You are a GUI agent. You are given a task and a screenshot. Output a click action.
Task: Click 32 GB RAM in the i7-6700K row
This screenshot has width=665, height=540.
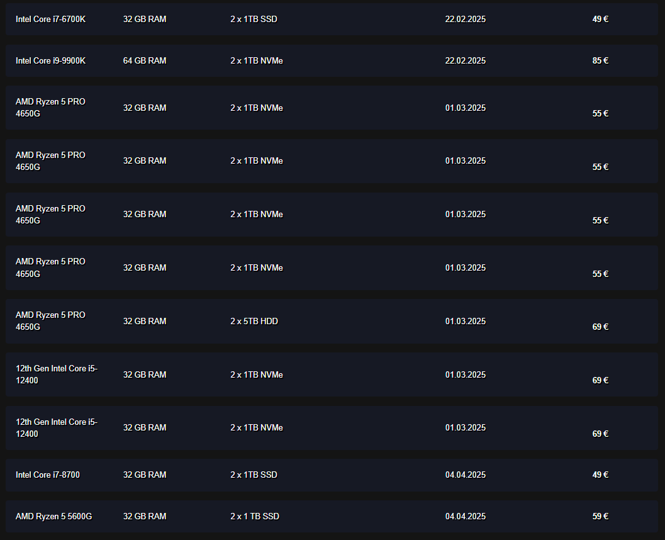click(145, 20)
